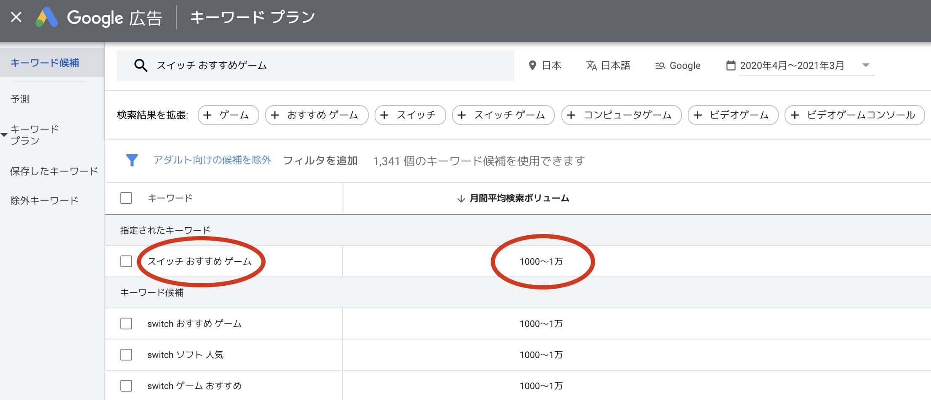Viewport: 931px width, 400px height.
Task: Check the switch おすすめ ゲーム row checkbox
Action: [126, 324]
